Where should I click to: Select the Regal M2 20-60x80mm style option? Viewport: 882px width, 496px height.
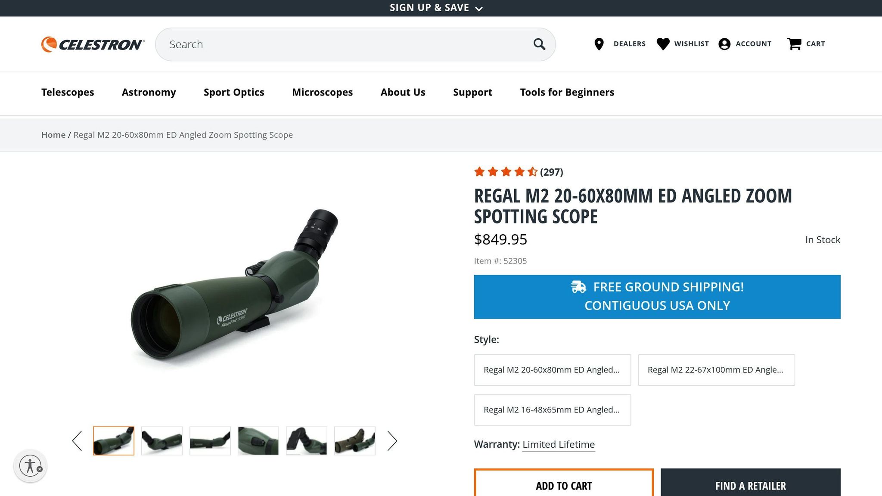coord(553,369)
